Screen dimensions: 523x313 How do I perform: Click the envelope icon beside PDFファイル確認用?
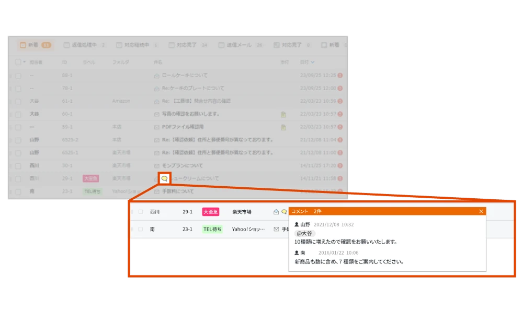point(157,127)
